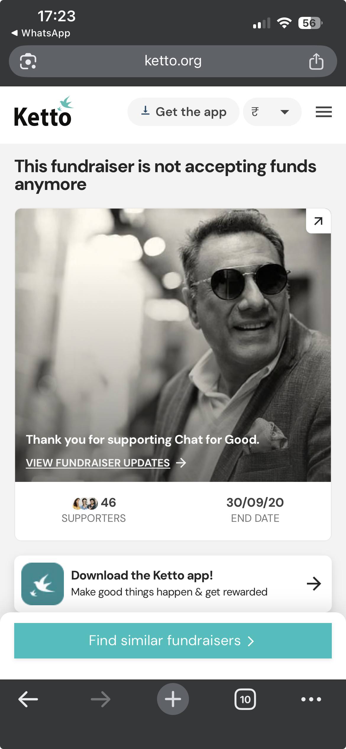Open a new tab with plus button
Screen dimensions: 346x749
pos(173,699)
